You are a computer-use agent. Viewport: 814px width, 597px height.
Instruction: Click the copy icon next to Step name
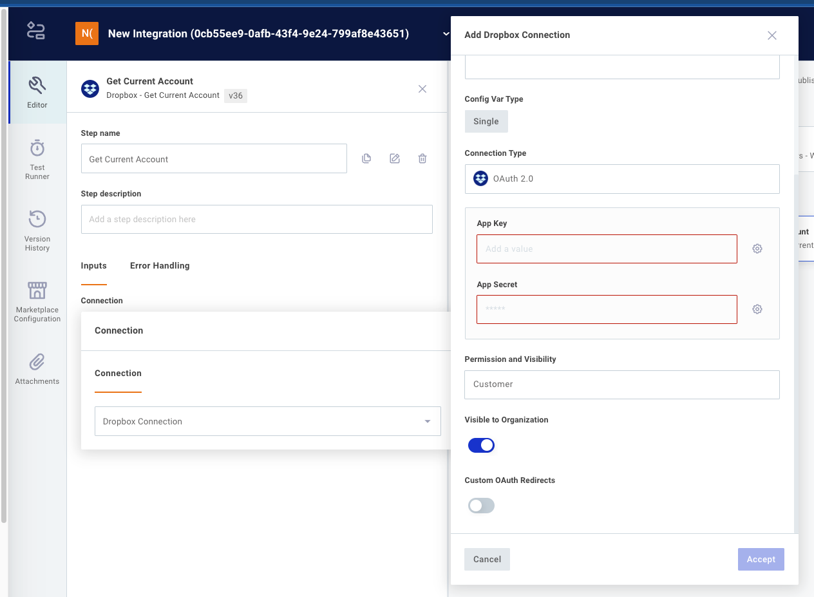(366, 158)
